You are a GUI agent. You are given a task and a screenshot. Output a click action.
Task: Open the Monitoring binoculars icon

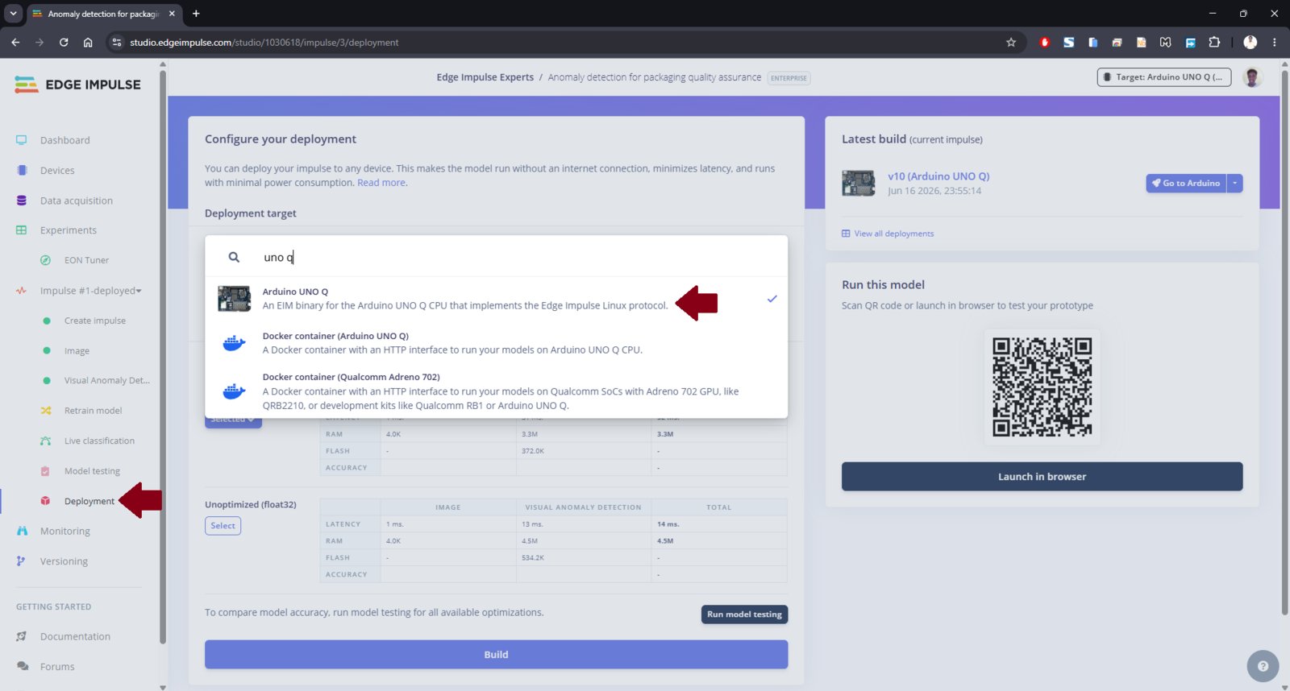pos(22,531)
